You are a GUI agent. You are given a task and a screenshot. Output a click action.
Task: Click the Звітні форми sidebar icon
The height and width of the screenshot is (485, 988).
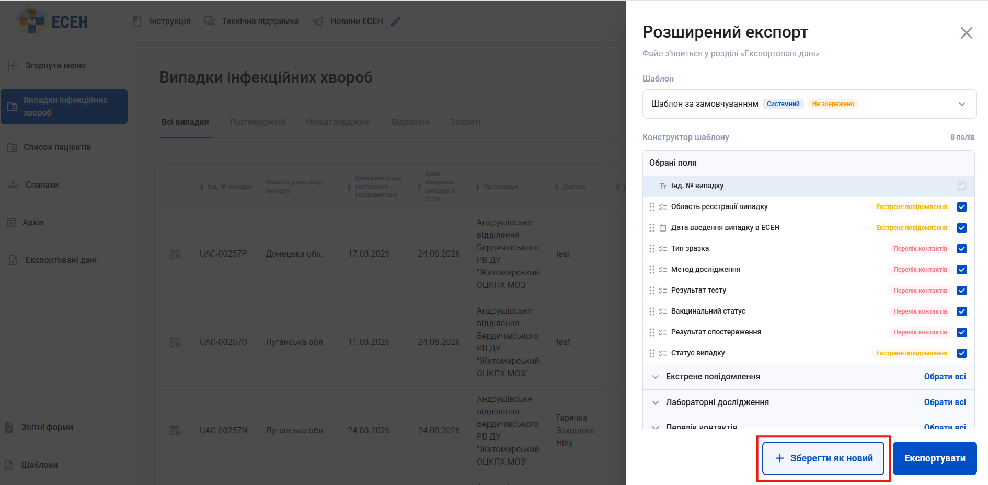9,428
